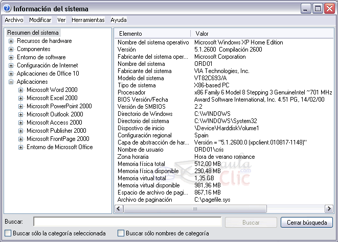Expand Aplicaciones de Office 10 node

click(11, 74)
